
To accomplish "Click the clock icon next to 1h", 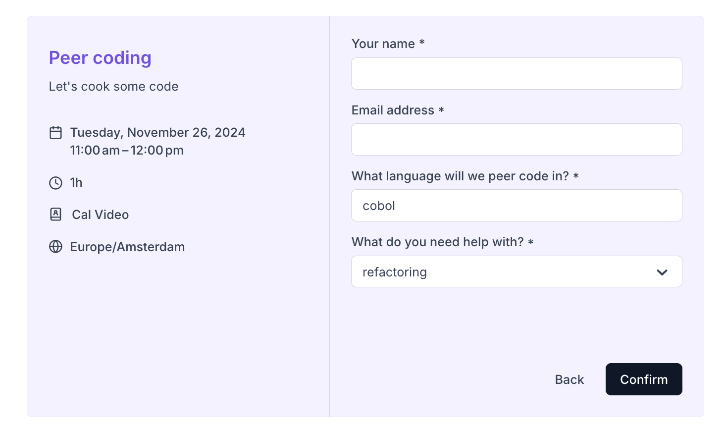I will (56, 183).
